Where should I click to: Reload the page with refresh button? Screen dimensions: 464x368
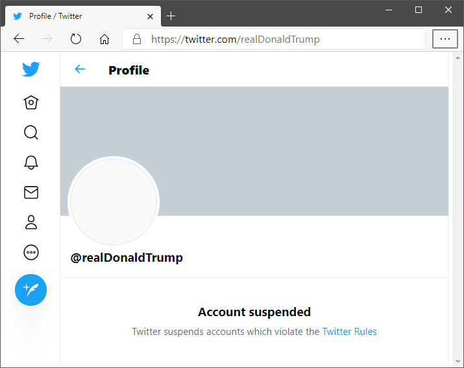(x=76, y=39)
